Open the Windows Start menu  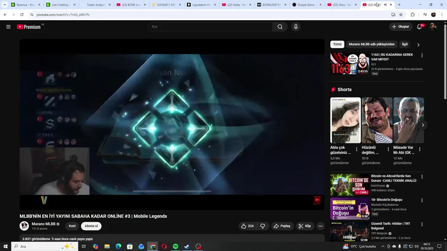[5, 246]
